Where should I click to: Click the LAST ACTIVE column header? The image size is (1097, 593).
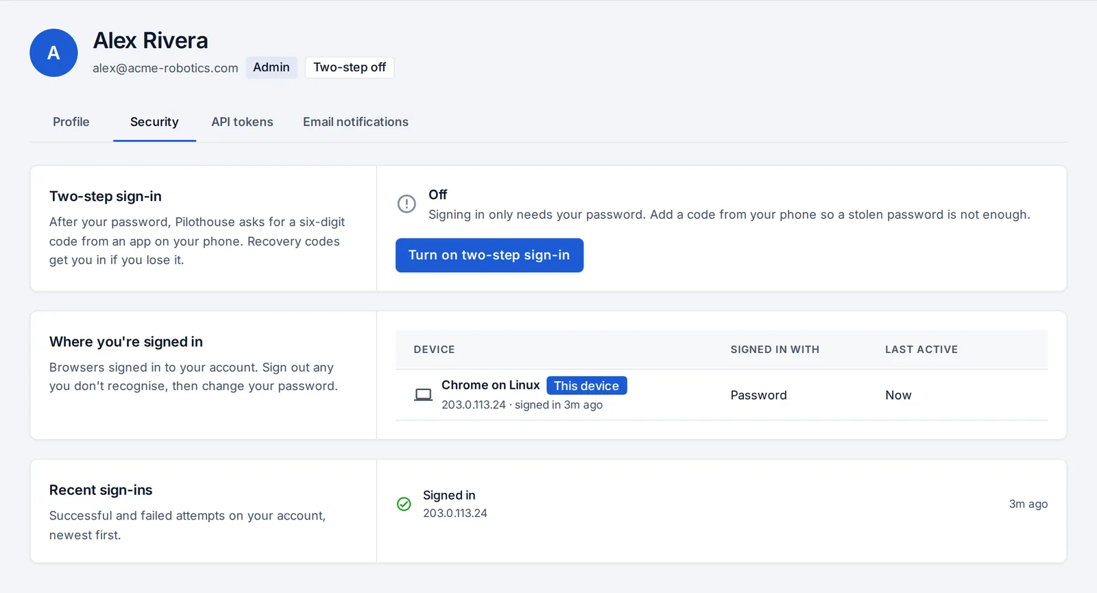921,350
